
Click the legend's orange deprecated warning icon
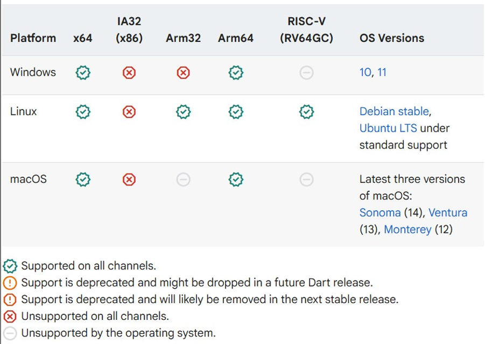click(10, 283)
